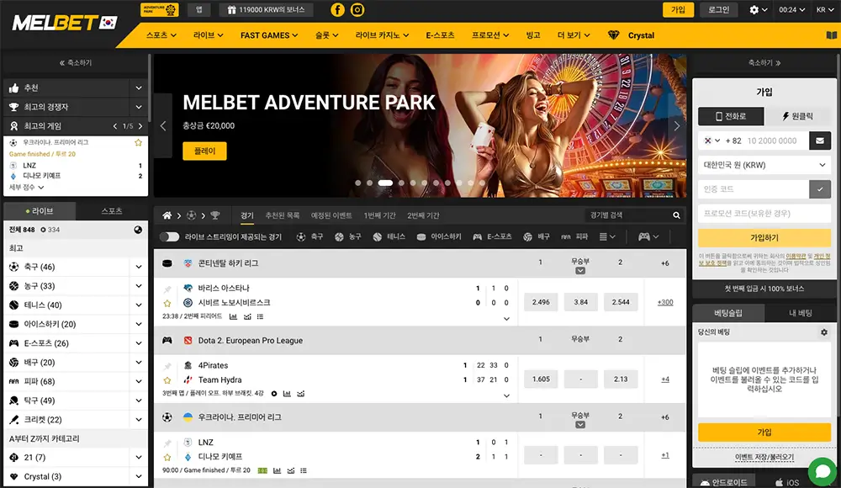
Task: Click the 경기별 검색 search field
Action: pyautogui.click(x=634, y=215)
